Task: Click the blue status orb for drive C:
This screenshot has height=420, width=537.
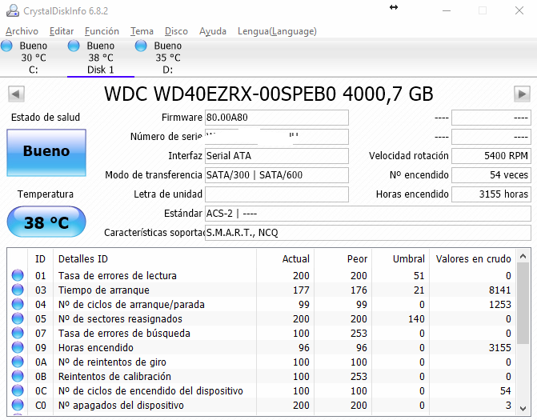Action: (x=6, y=46)
